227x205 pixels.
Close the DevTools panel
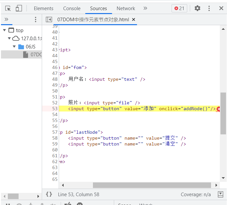tap(221, 8)
